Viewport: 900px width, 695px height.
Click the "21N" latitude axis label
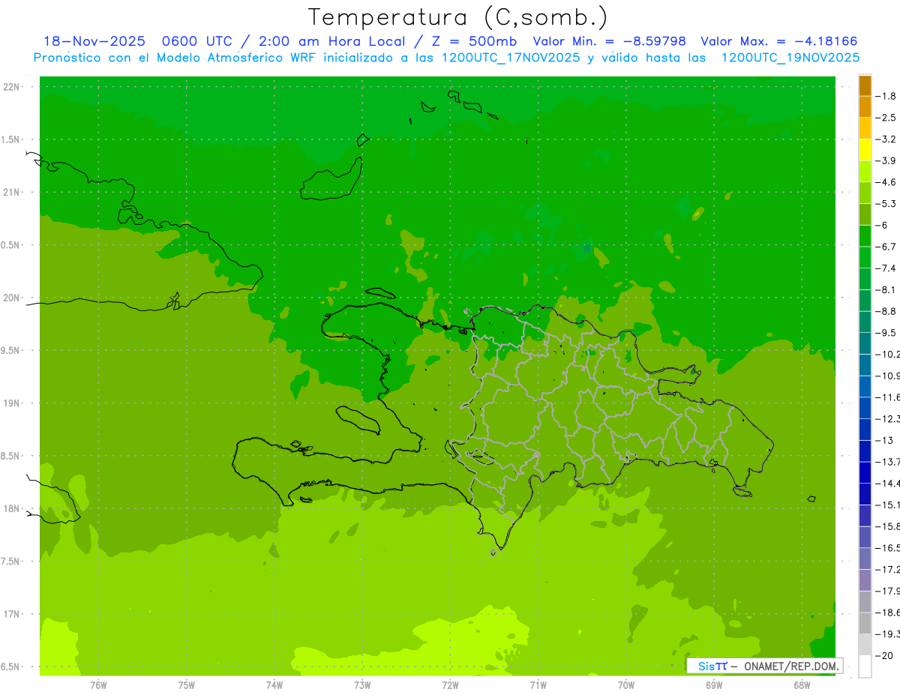13,193
